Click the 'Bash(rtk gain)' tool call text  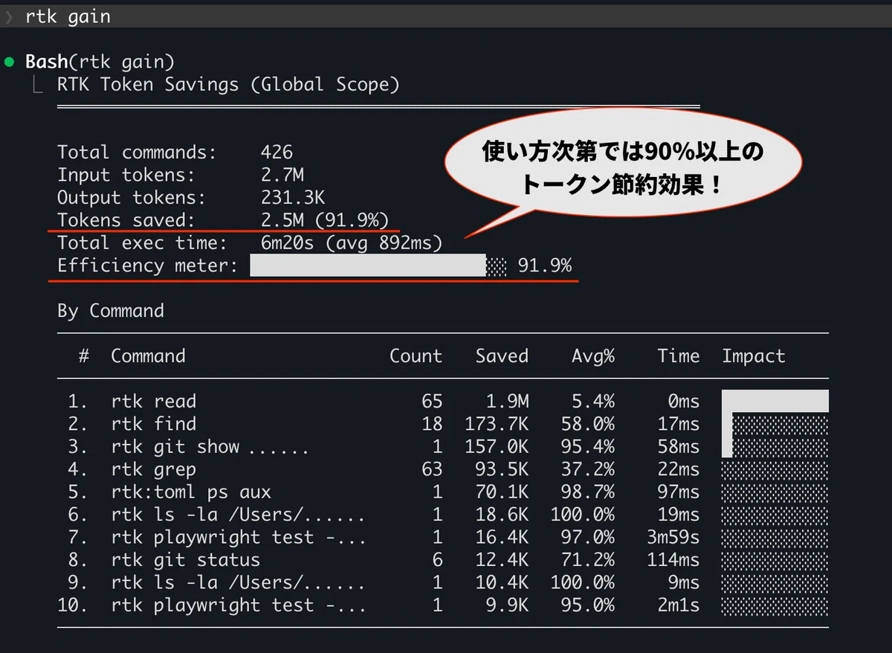tap(100, 62)
